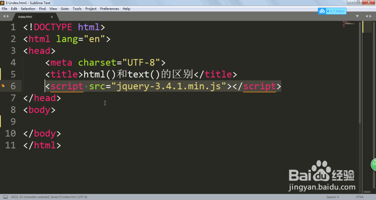The image size is (376, 200).
Task: Click the closing body tag
Action: (42, 133)
